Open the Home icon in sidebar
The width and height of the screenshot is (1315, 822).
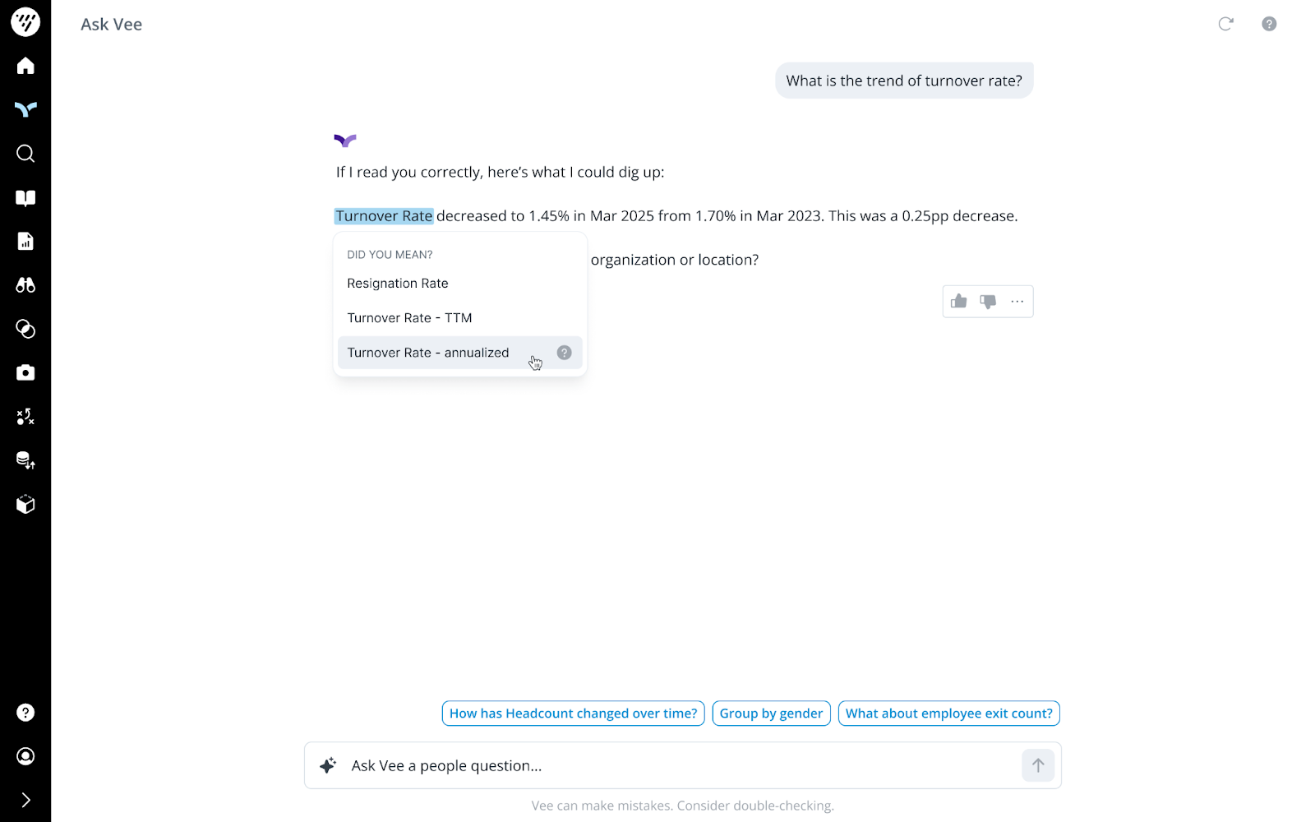25,66
